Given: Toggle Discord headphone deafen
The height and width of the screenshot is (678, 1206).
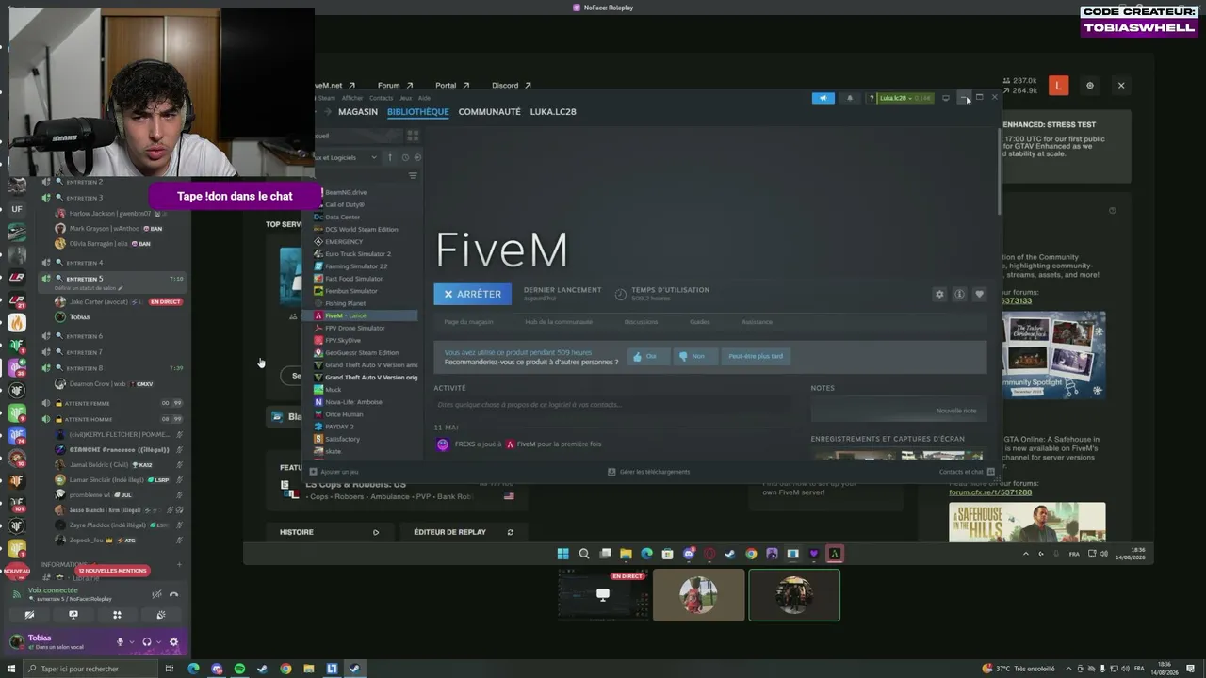Looking at the screenshot, I should pyautogui.click(x=146, y=642).
